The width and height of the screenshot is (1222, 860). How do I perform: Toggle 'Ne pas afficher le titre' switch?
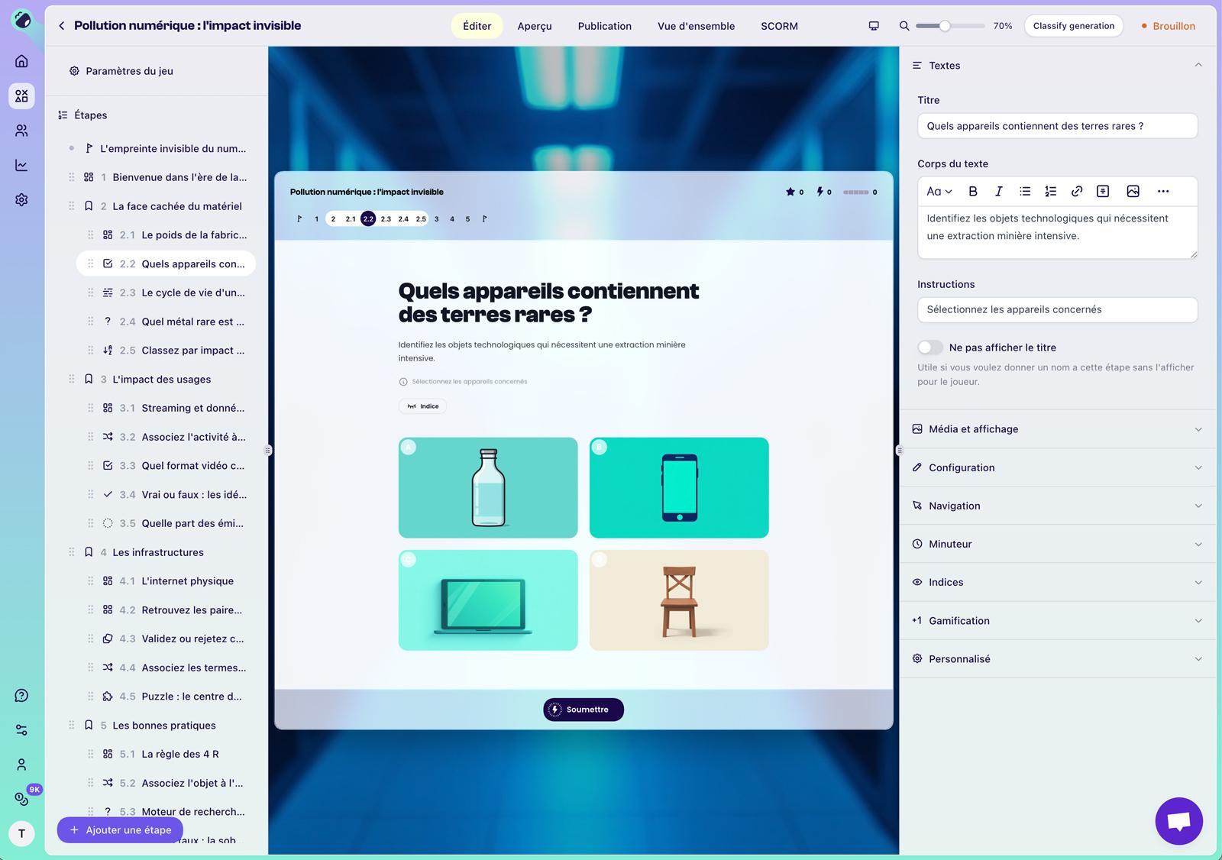(929, 348)
